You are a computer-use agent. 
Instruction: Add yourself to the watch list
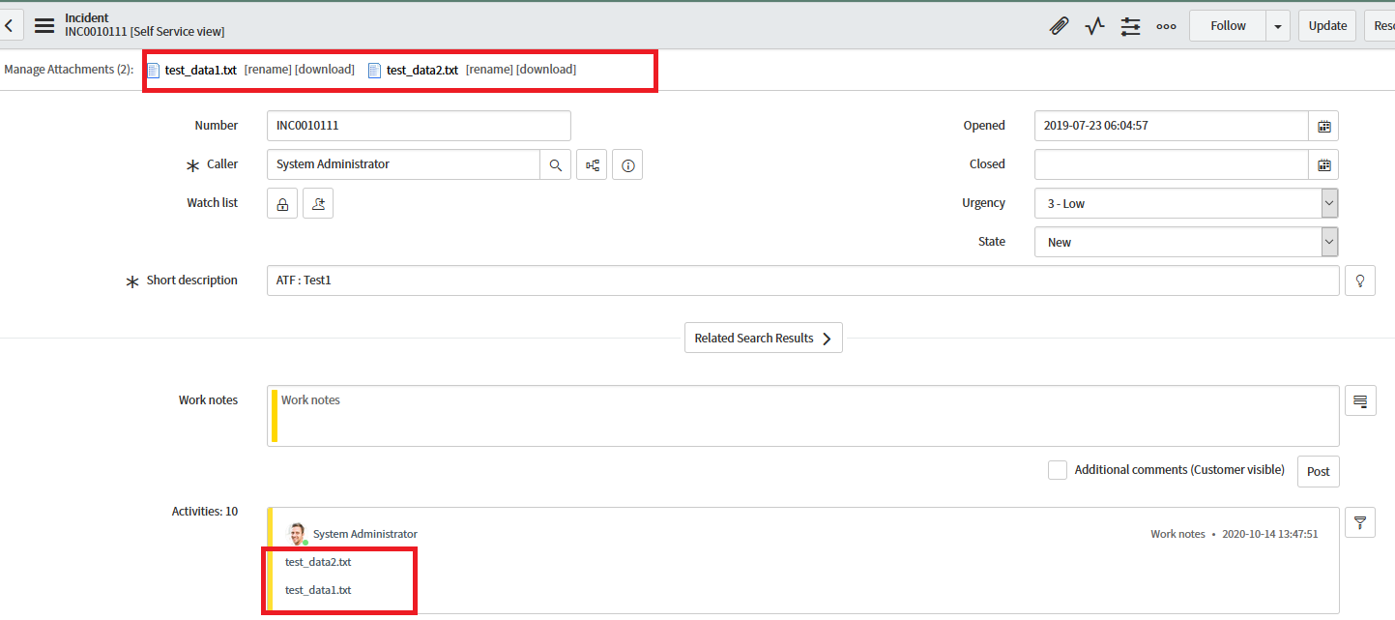tap(317, 203)
